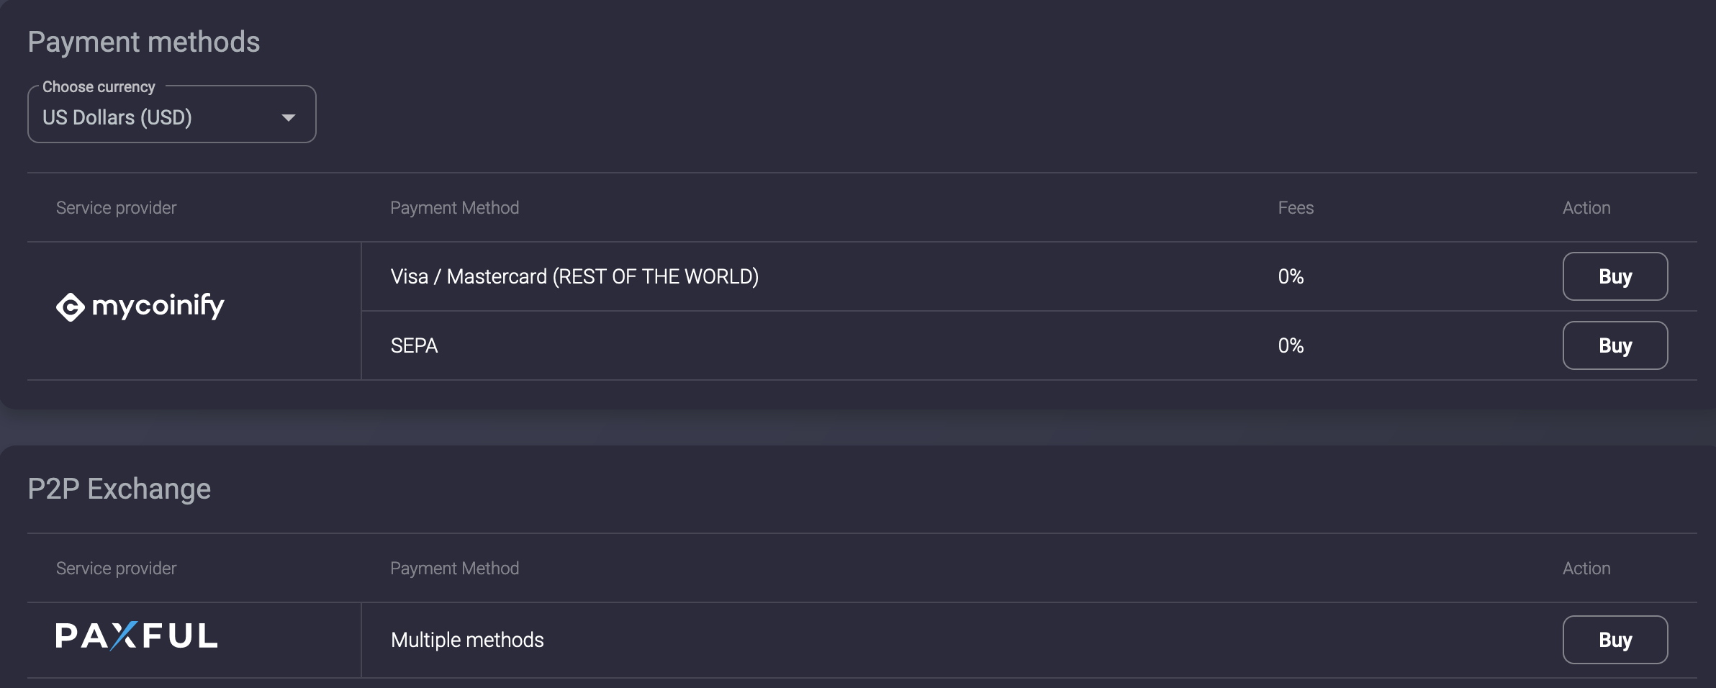Click the Action header under P2P Exchange

tap(1586, 569)
